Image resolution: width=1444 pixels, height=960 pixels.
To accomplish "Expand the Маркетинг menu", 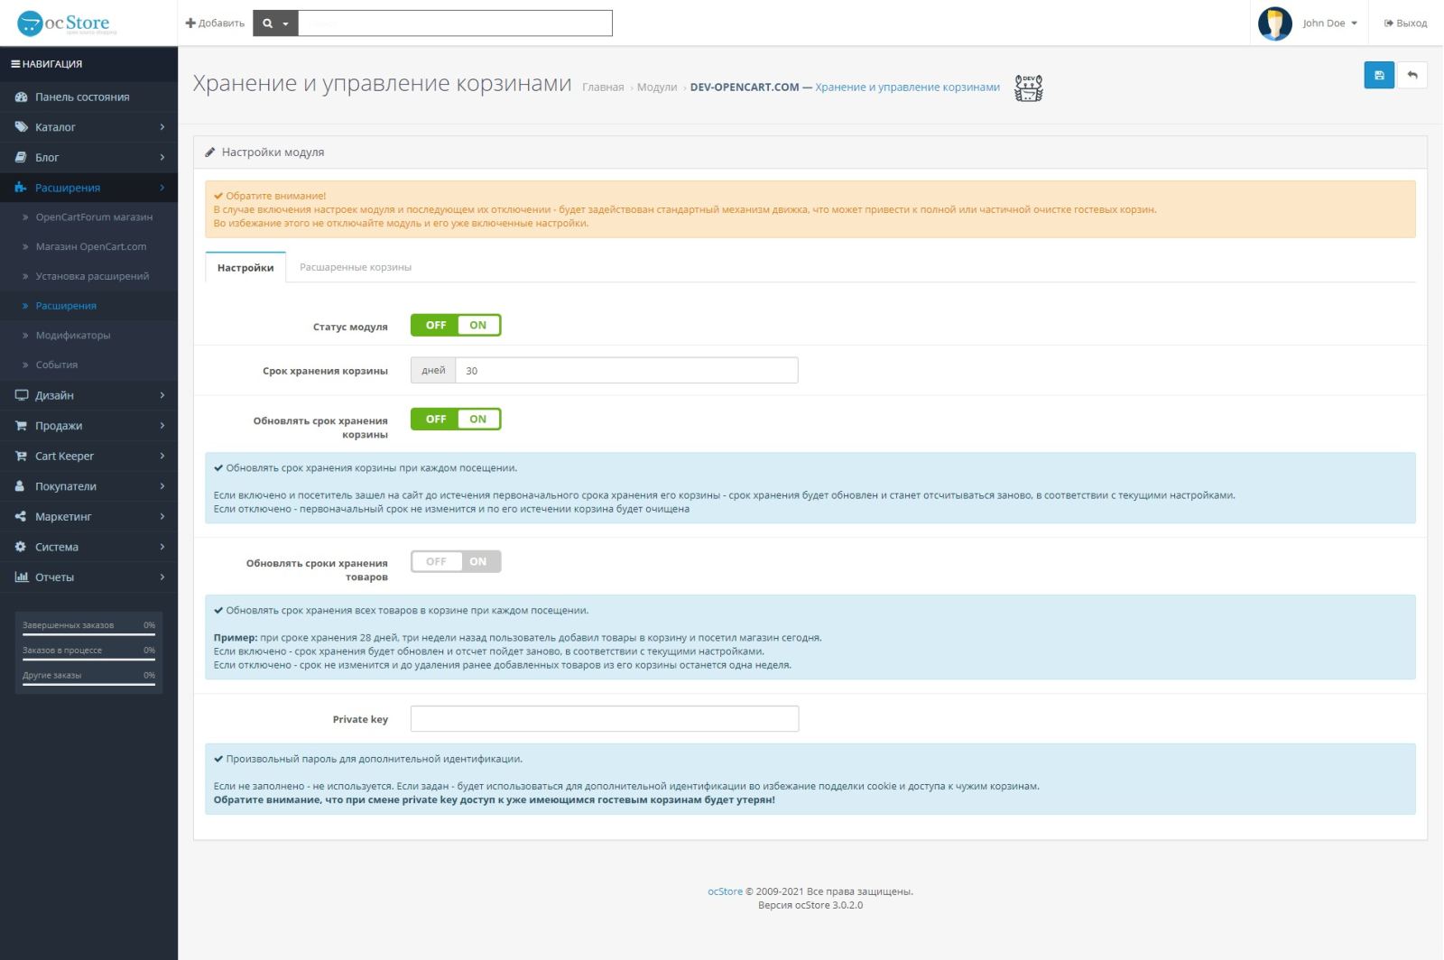I will click(88, 517).
